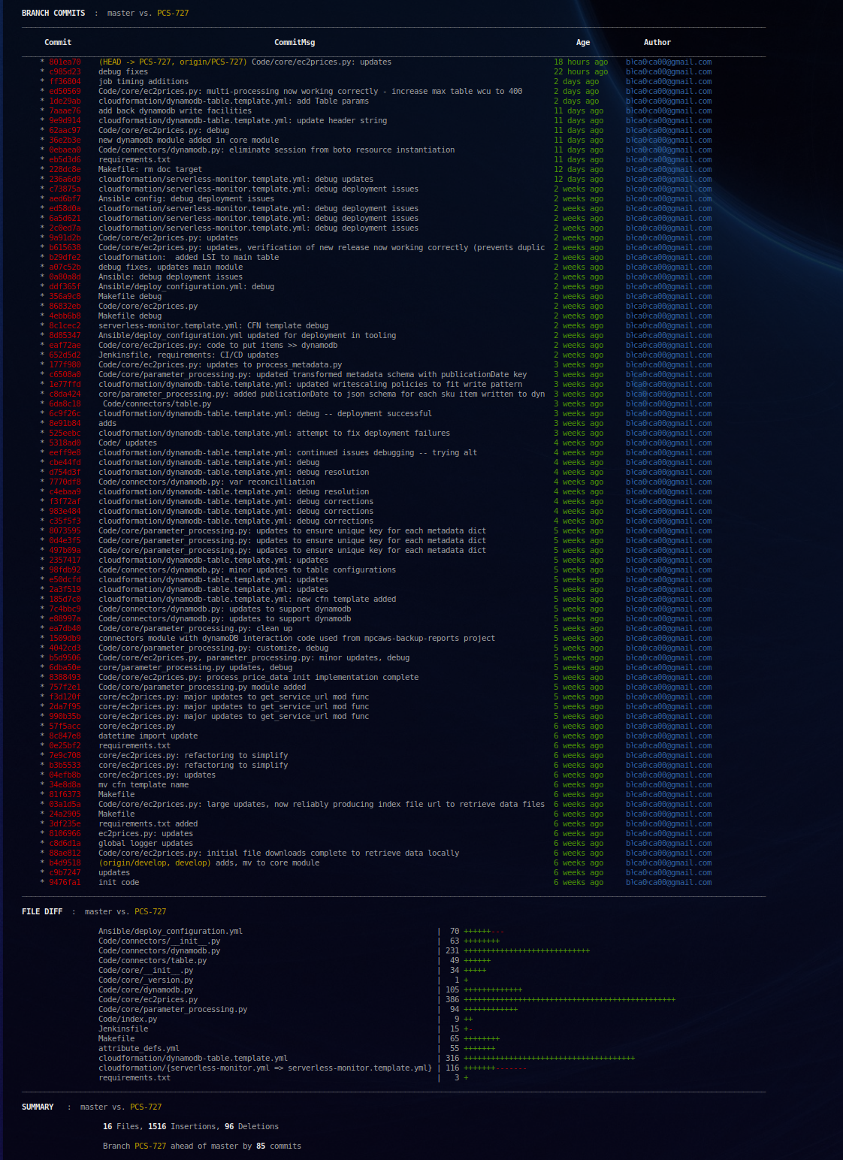Select Code/index.py in the file diff list
Screen dimensions: 843x1160
pos(128,1020)
